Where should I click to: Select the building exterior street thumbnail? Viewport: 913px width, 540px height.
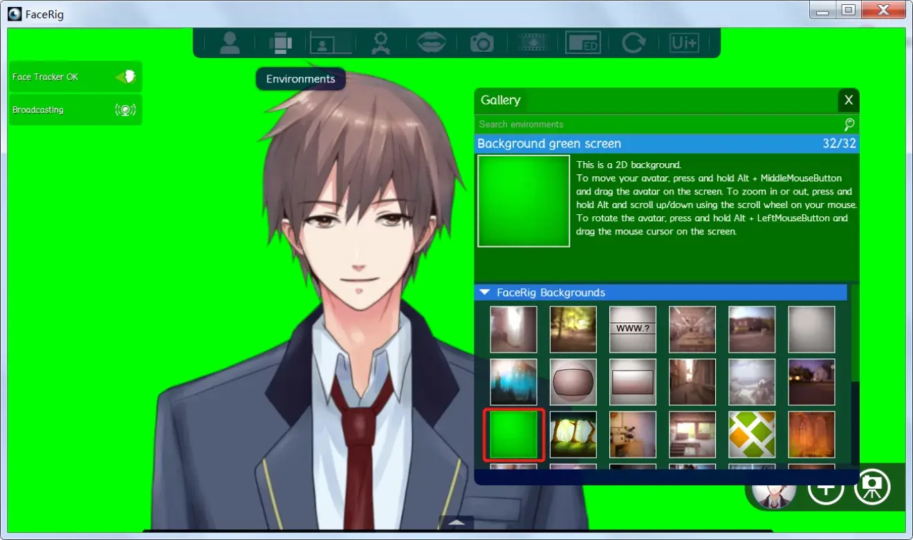click(x=752, y=330)
